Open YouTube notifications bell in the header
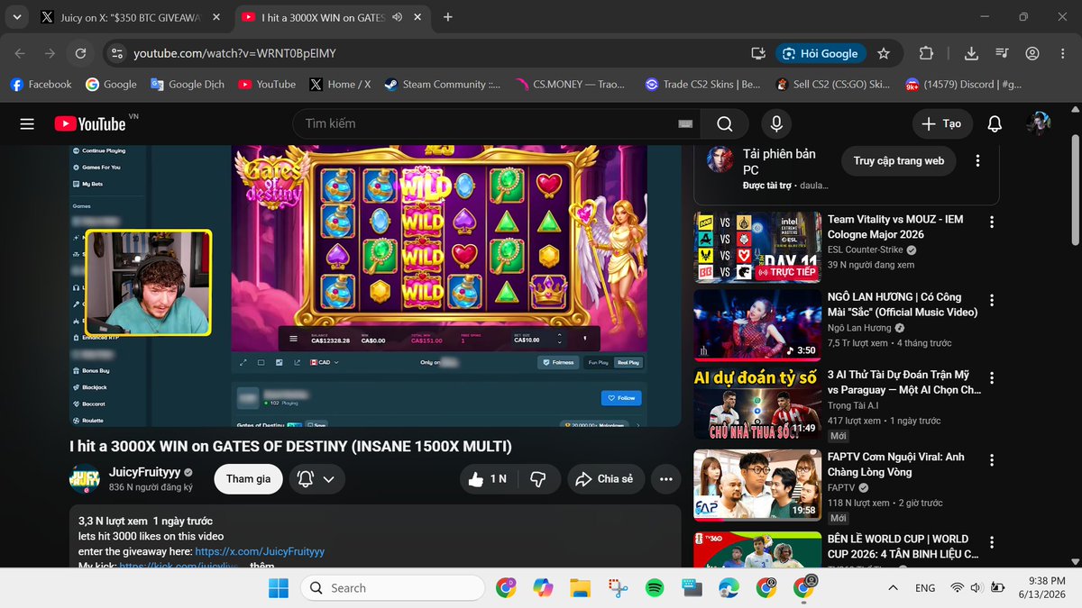Image resolution: width=1082 pixels, height=608 pixels. coord(995,123)
